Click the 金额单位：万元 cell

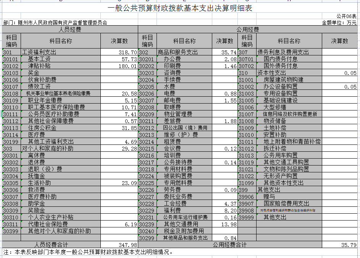[339, 23]
